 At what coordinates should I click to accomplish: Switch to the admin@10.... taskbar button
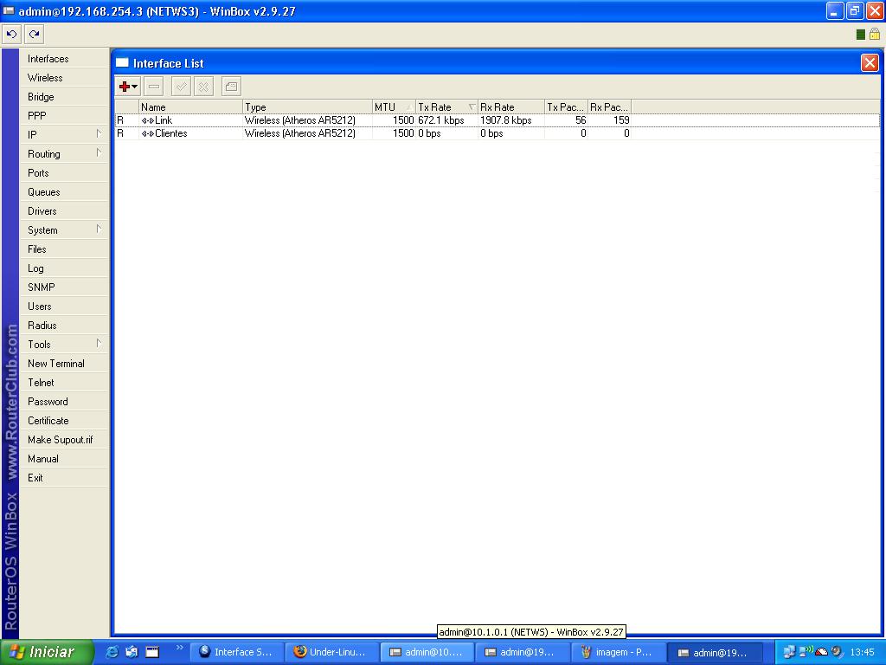tap(426, 652)
